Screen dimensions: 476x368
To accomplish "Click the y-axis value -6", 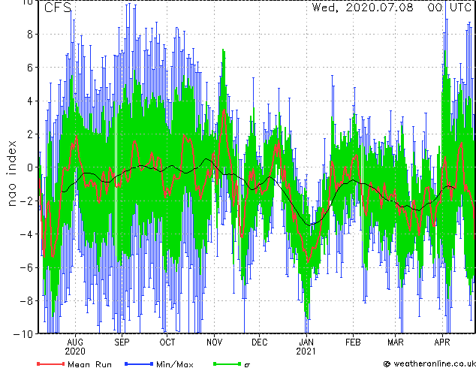I will 26,267.
